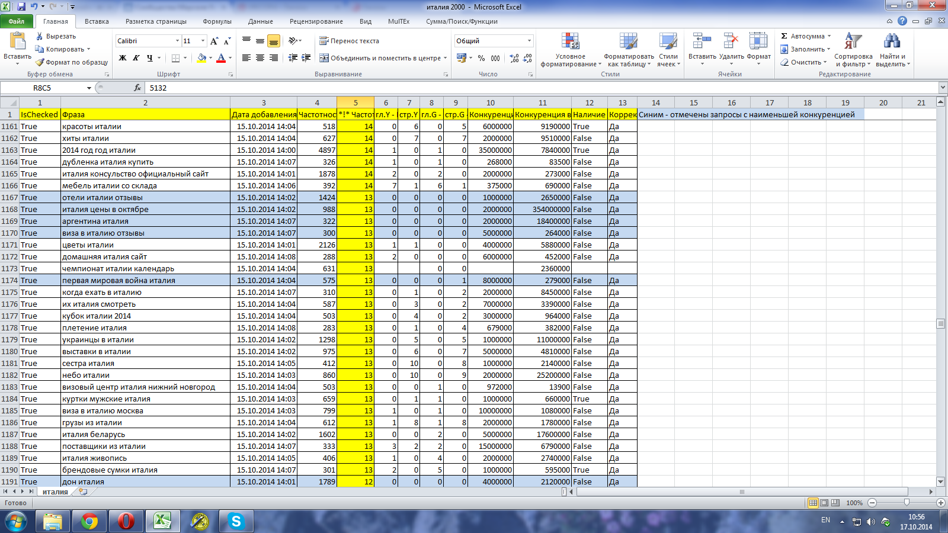Switch to the Формулы ribbon tab
948x533 pixels.
[217, 21]
